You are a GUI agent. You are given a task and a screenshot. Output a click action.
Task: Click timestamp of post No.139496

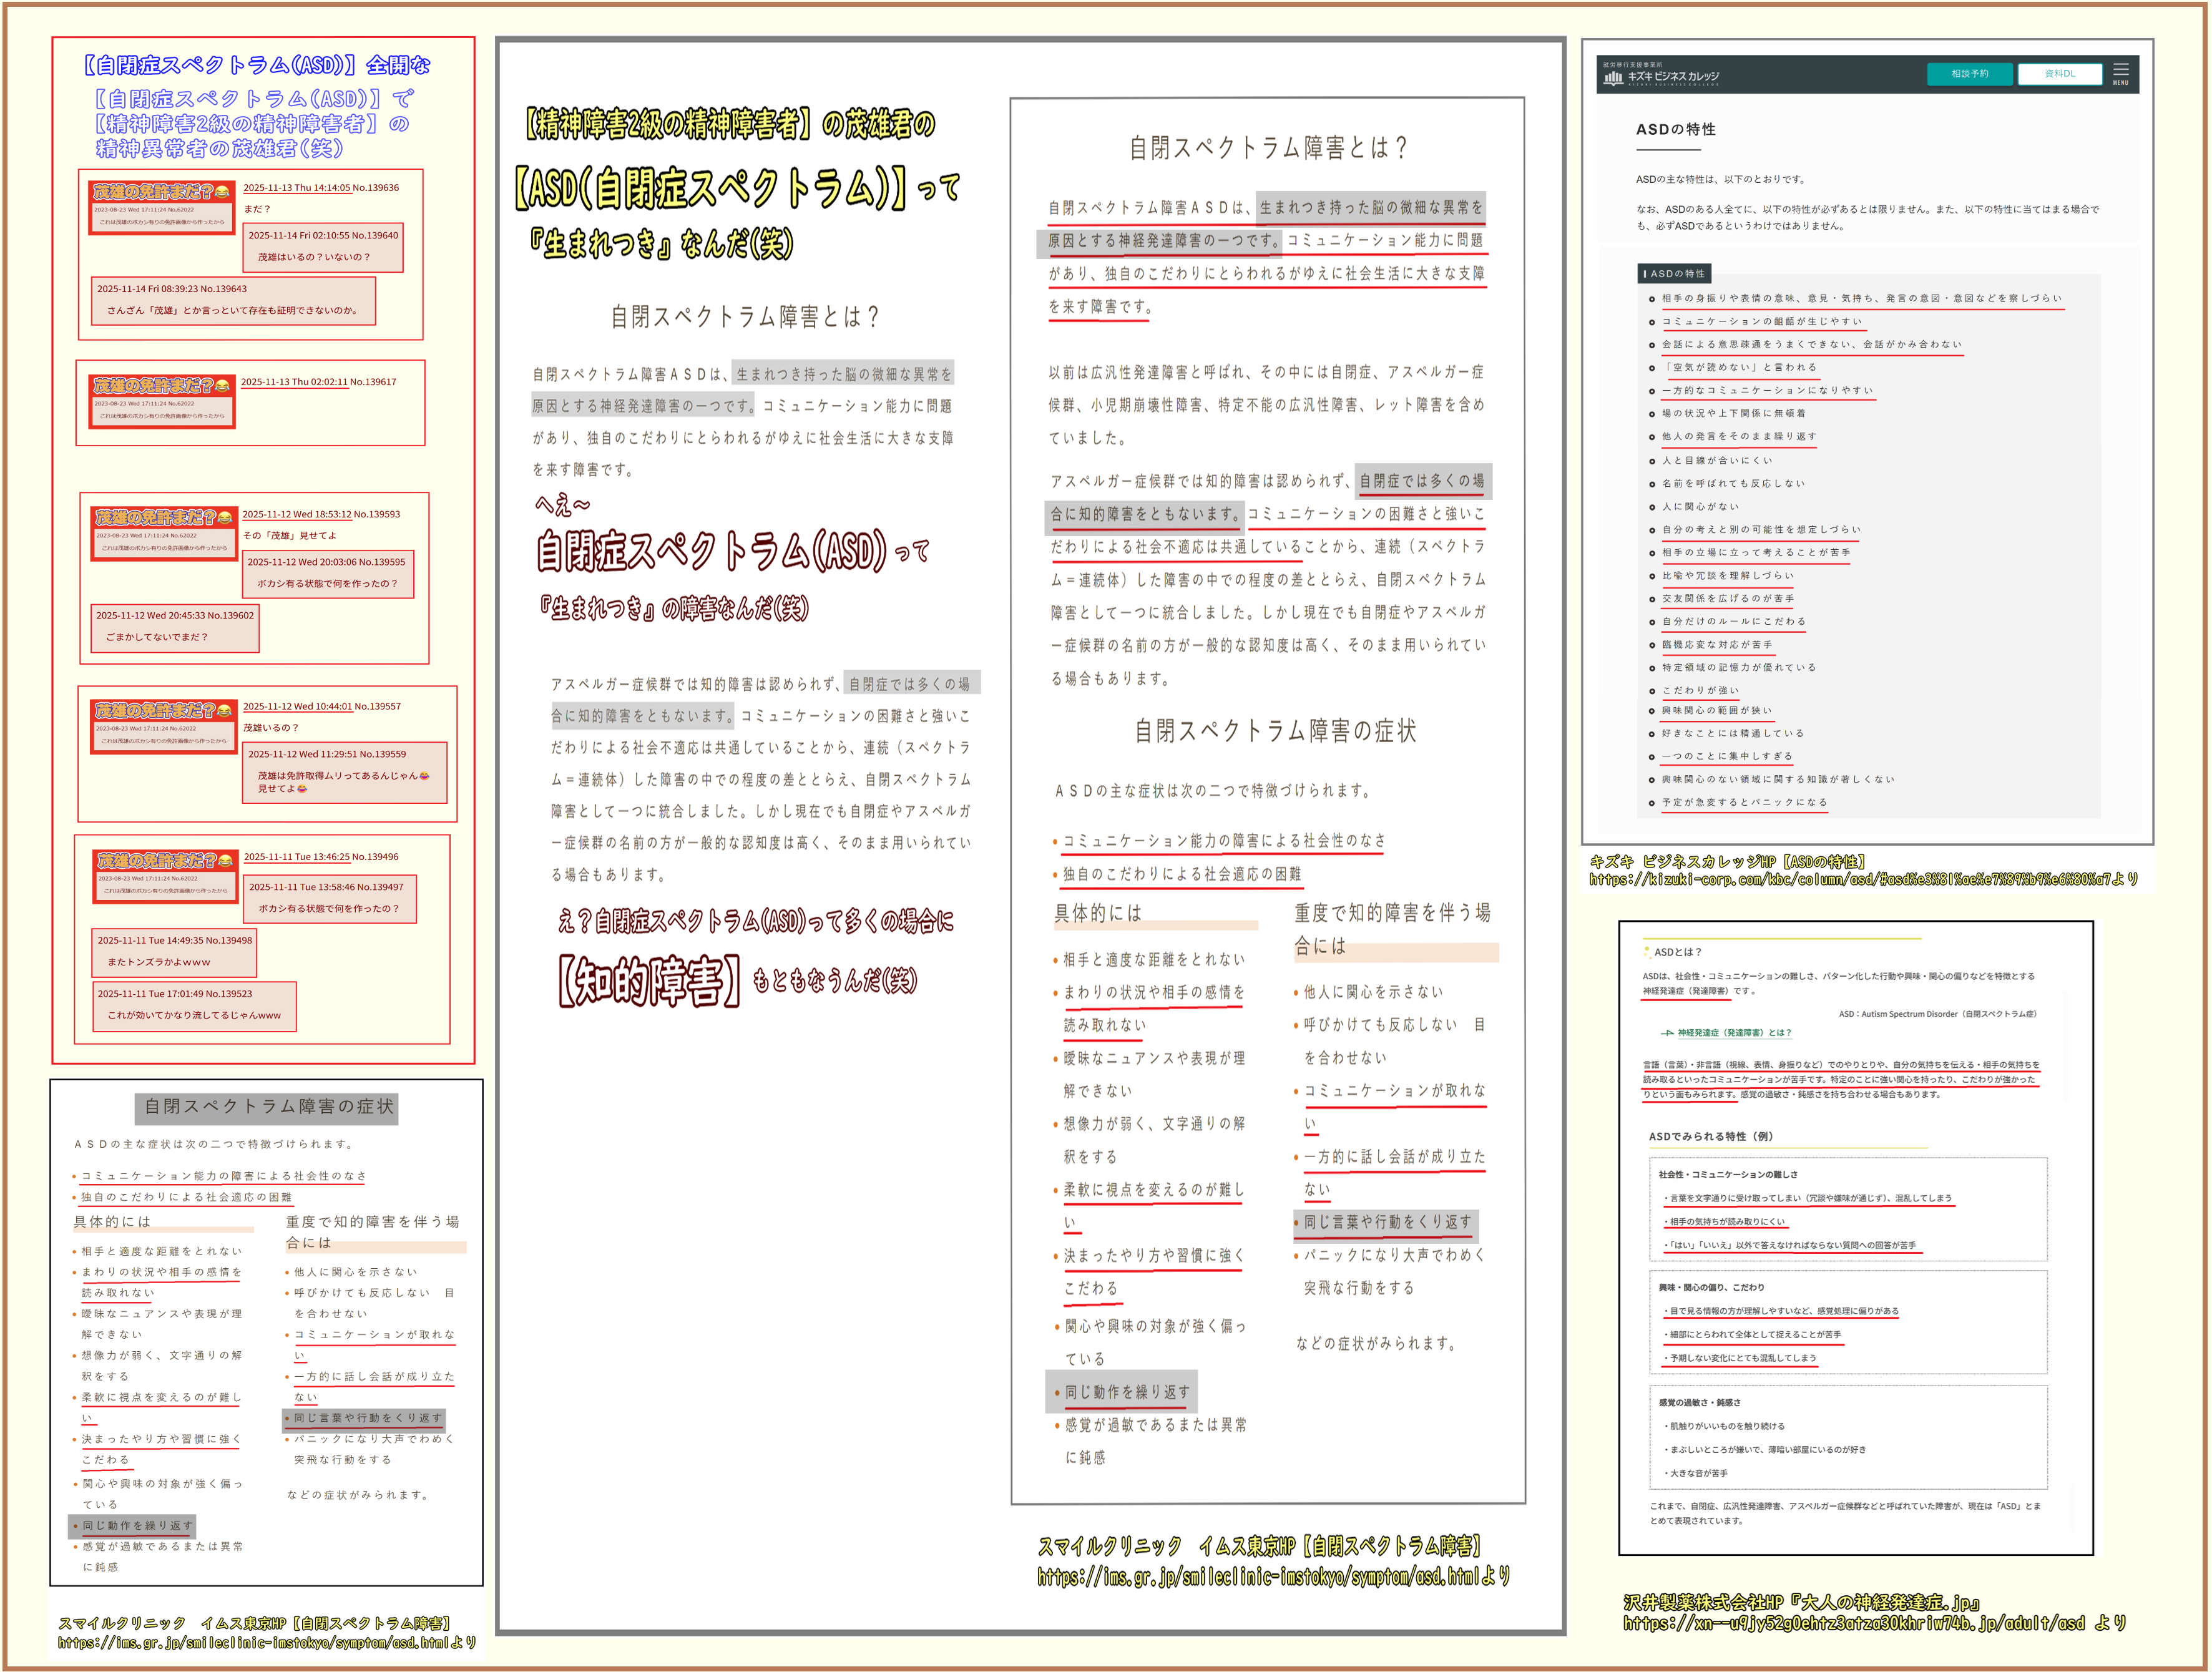(297, 857)
